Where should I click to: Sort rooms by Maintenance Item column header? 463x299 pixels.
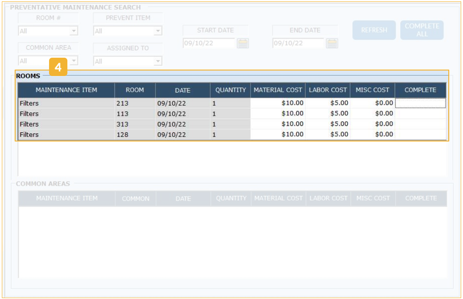coord(66,90)
